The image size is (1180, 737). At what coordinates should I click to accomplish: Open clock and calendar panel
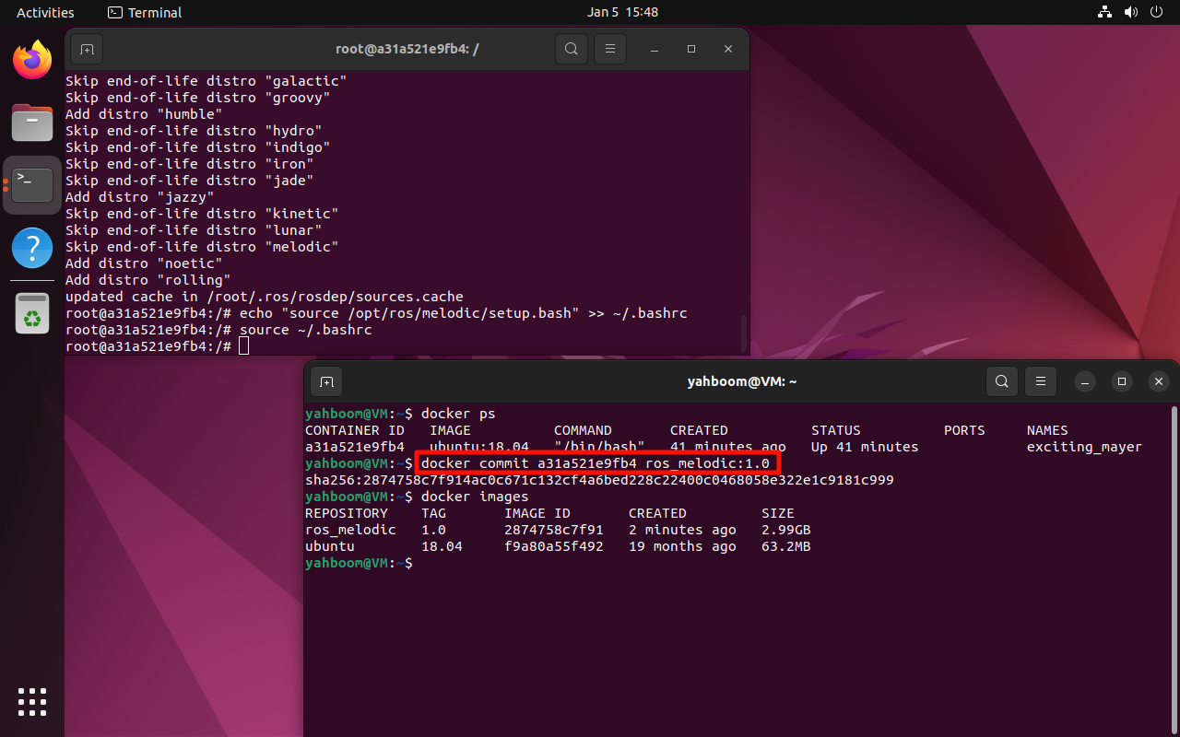[622, 12]
